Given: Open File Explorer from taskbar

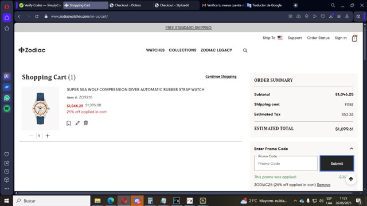Looking at the screenshot, I should [97, 201].
